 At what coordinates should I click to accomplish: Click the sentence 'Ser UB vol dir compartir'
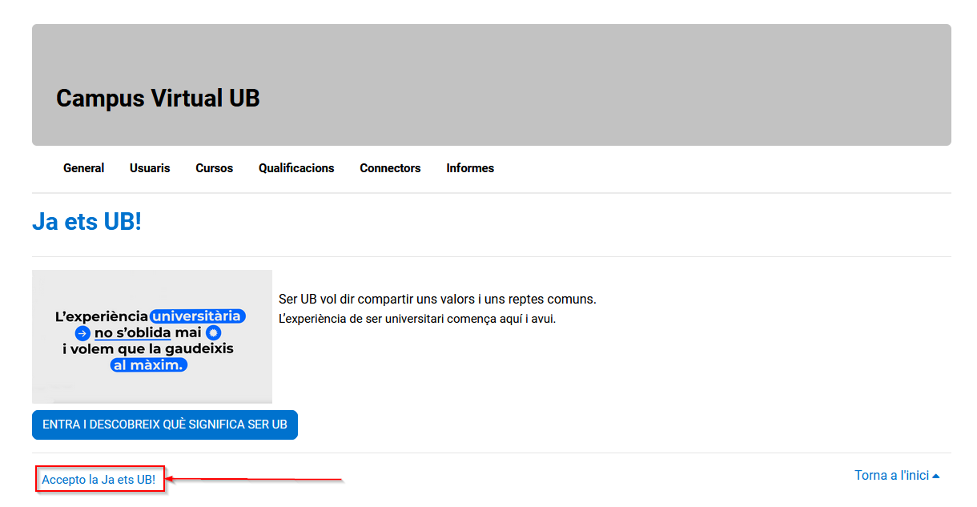pos(437,300)
